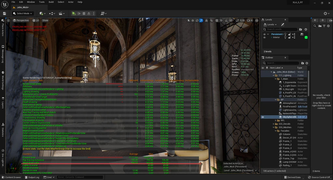Open the Actor menu

click(71, 2)
